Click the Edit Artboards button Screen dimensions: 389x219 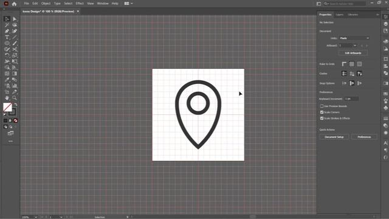(x=353, y=53)
